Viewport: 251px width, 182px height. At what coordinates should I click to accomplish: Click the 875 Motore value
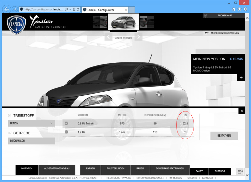tap(122, 123)
